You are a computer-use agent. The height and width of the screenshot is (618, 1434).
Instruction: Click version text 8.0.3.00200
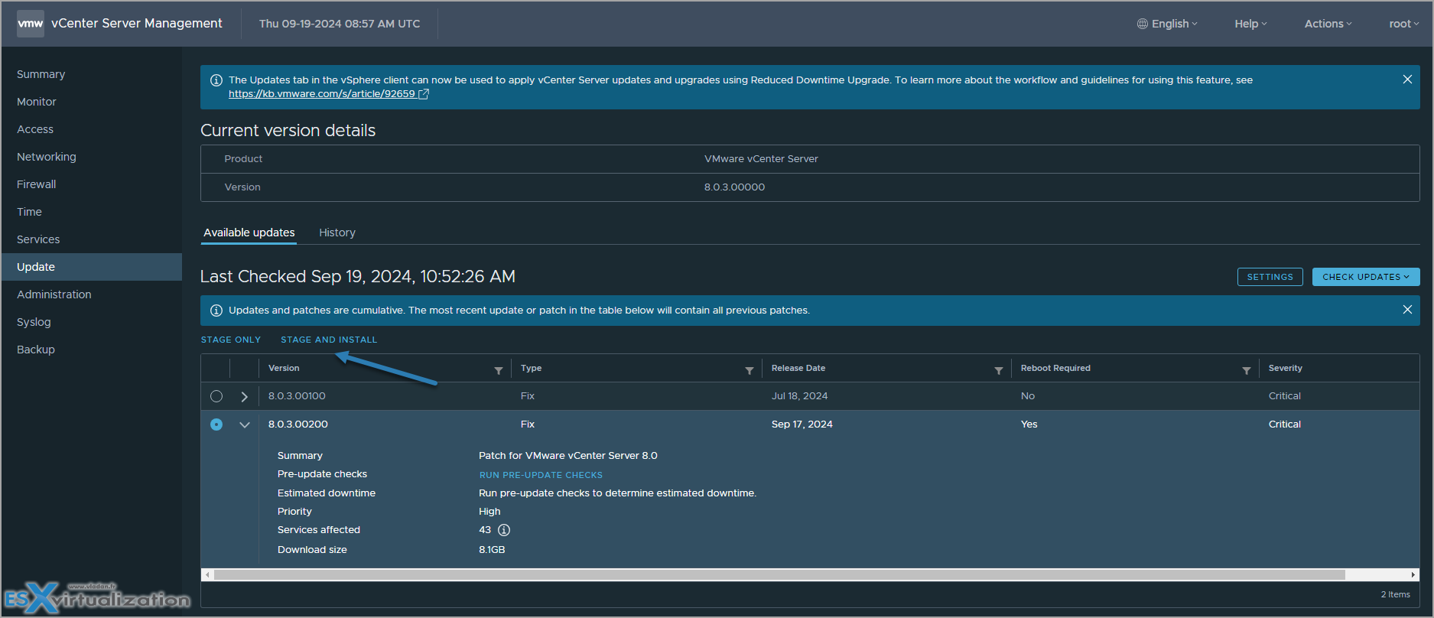[298, 424]
